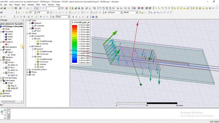Select the Draw Cone tool
Screen dimensions: 219x123
(x=203, y=8)
